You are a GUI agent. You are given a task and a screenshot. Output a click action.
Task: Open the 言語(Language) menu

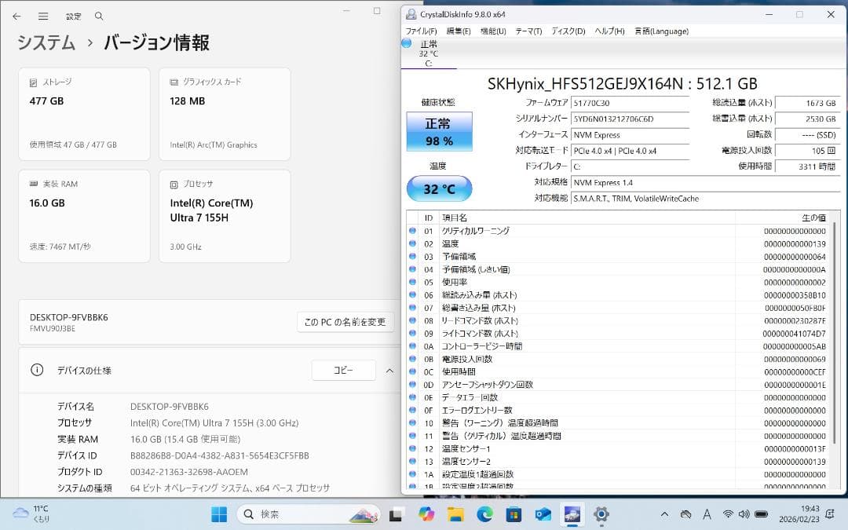(661, 31)
